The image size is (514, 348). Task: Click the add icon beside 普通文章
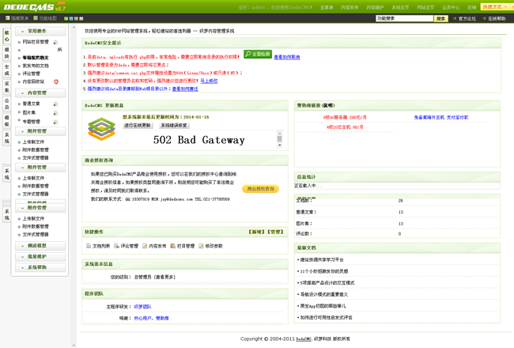point(55,104)
